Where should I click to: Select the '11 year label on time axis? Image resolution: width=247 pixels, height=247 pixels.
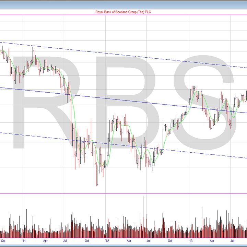coord(24,241)
